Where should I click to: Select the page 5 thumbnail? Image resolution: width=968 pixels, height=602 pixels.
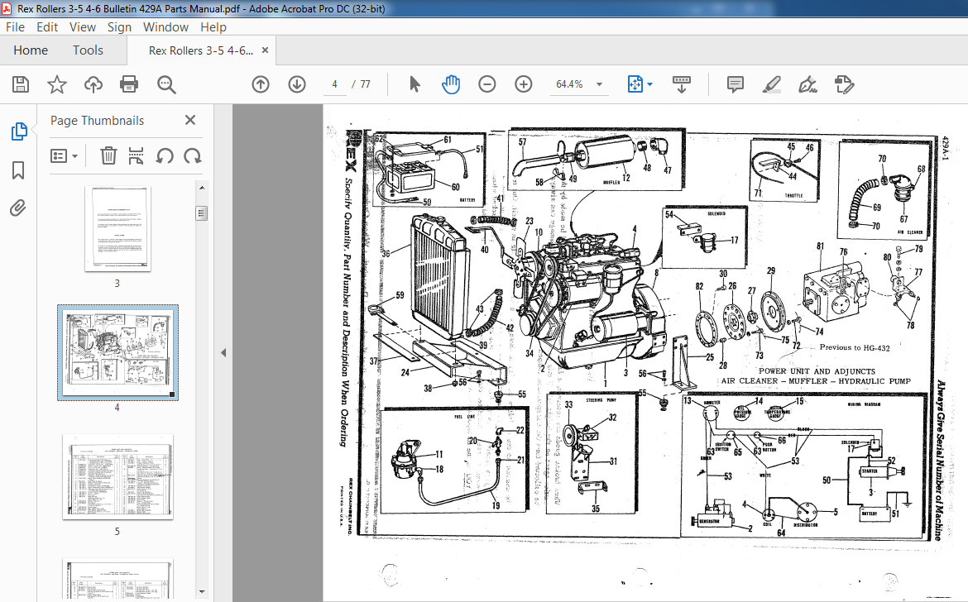point(117,477)
